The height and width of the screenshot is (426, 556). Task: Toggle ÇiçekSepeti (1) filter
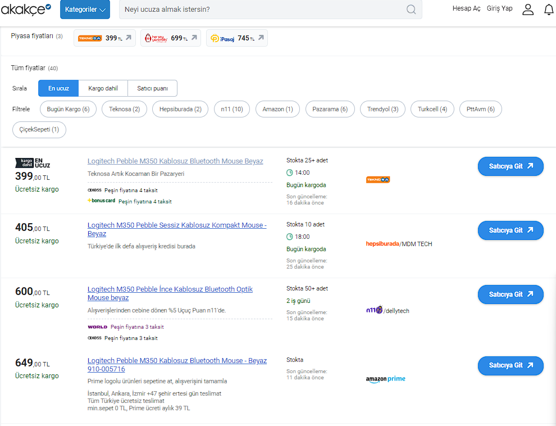[x=39, y=130]
